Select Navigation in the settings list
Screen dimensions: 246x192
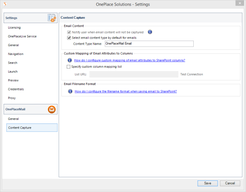16,54
